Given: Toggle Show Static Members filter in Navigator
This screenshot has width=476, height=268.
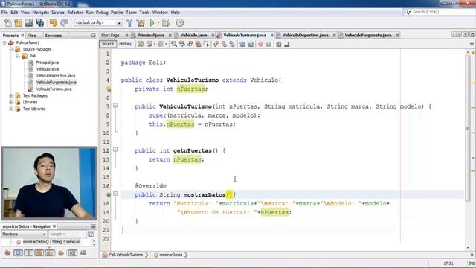Looking at the screenshot, I should (29, 253).
